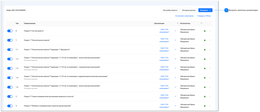Viewport: 260px width, 112px height.
Task: Open the three-dot menu for volume 1.4 row
Action: point(210,78)
